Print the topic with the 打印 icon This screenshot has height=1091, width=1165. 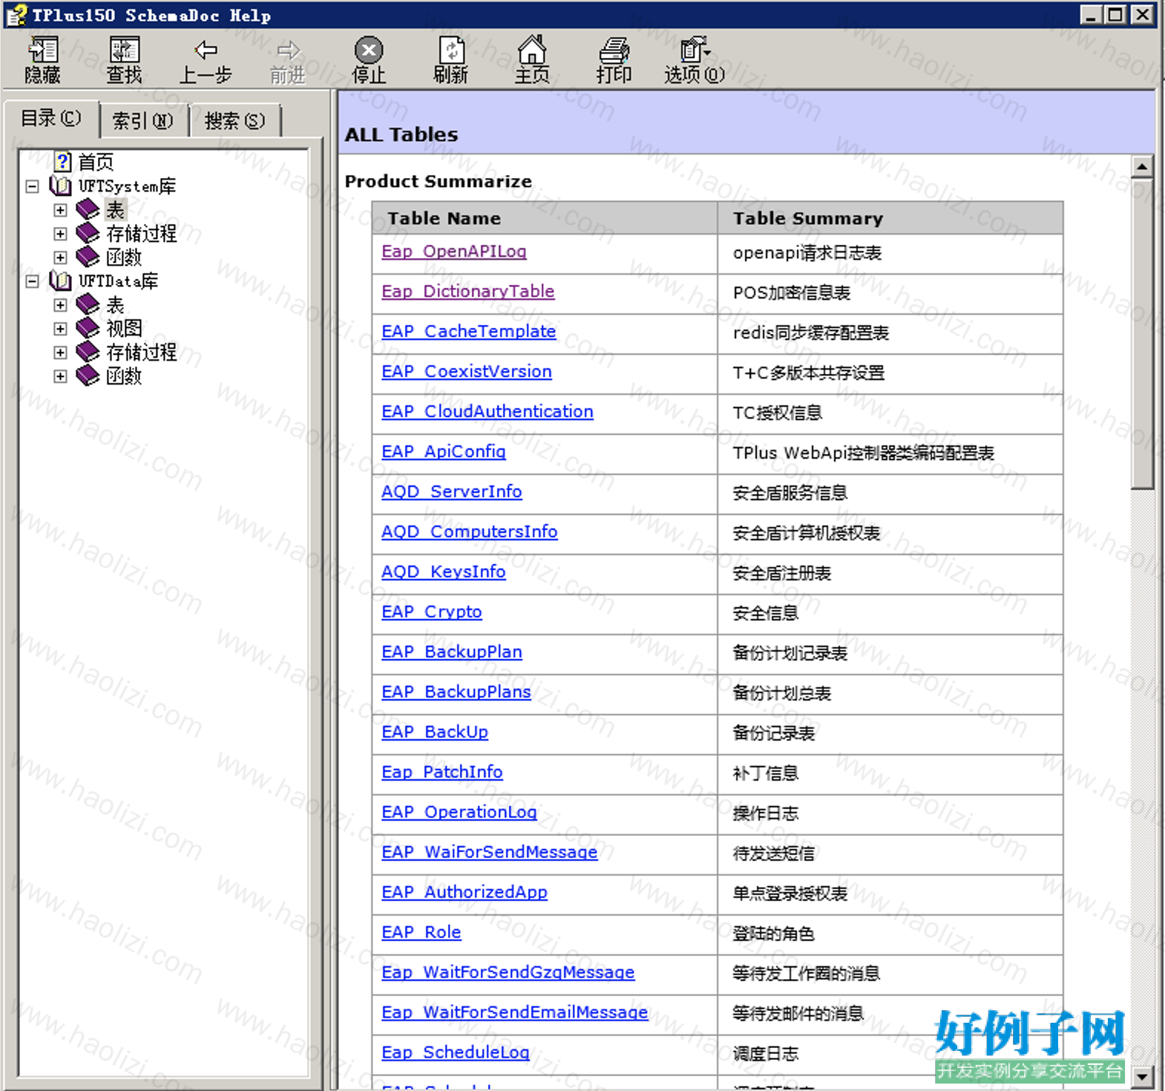click(x=614, y=50)
